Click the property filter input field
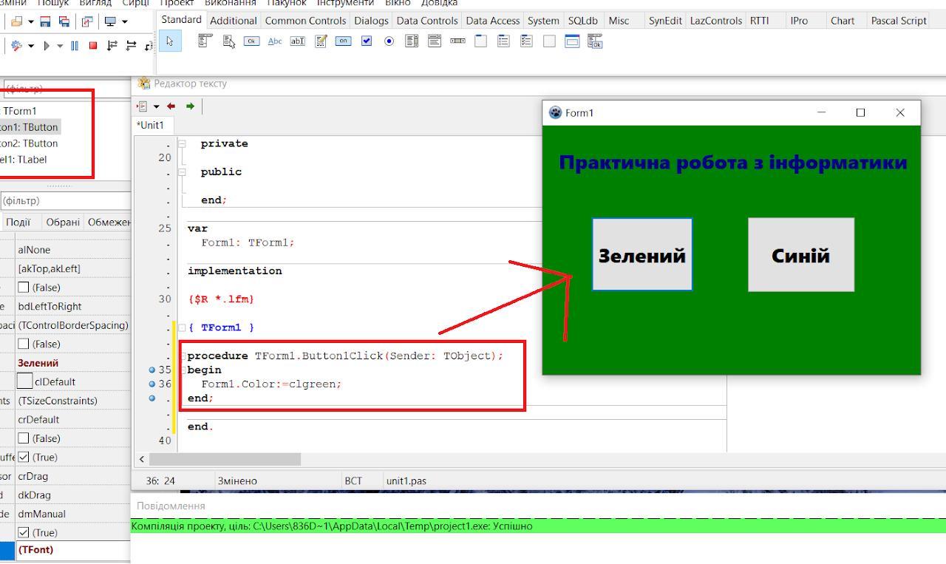 pos(66,200)
